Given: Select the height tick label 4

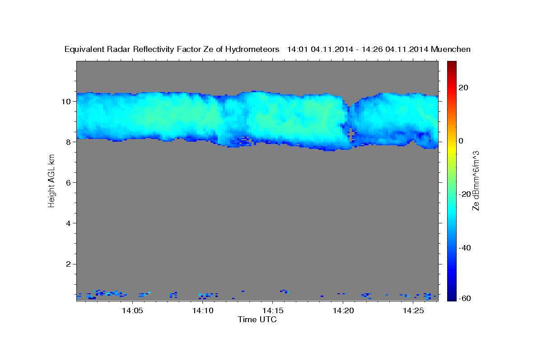Looking at the screenshot, I should [68, 223].
